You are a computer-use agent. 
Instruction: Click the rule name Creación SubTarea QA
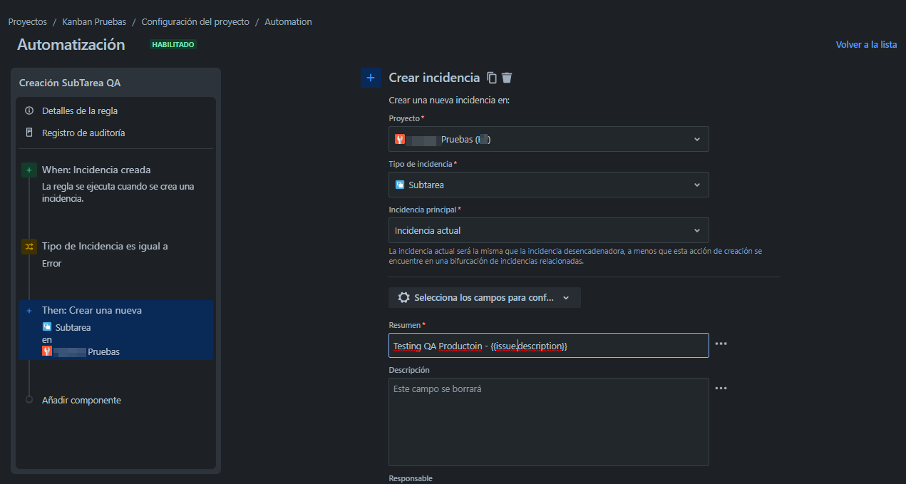70,83
